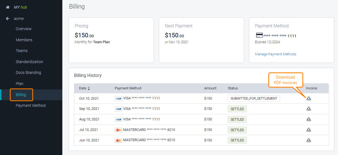Click the Payment Method column header

[x=128, y=88]
